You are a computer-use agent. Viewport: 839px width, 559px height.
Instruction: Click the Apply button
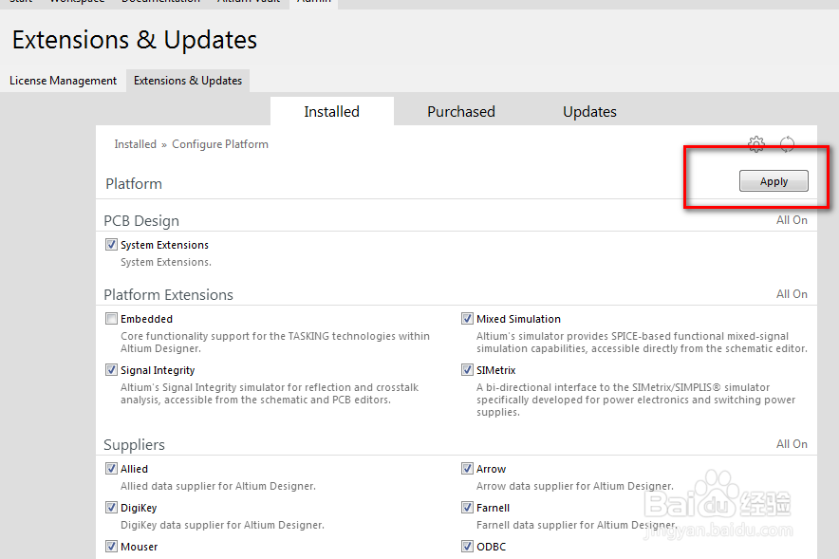[x=774, y=181]
